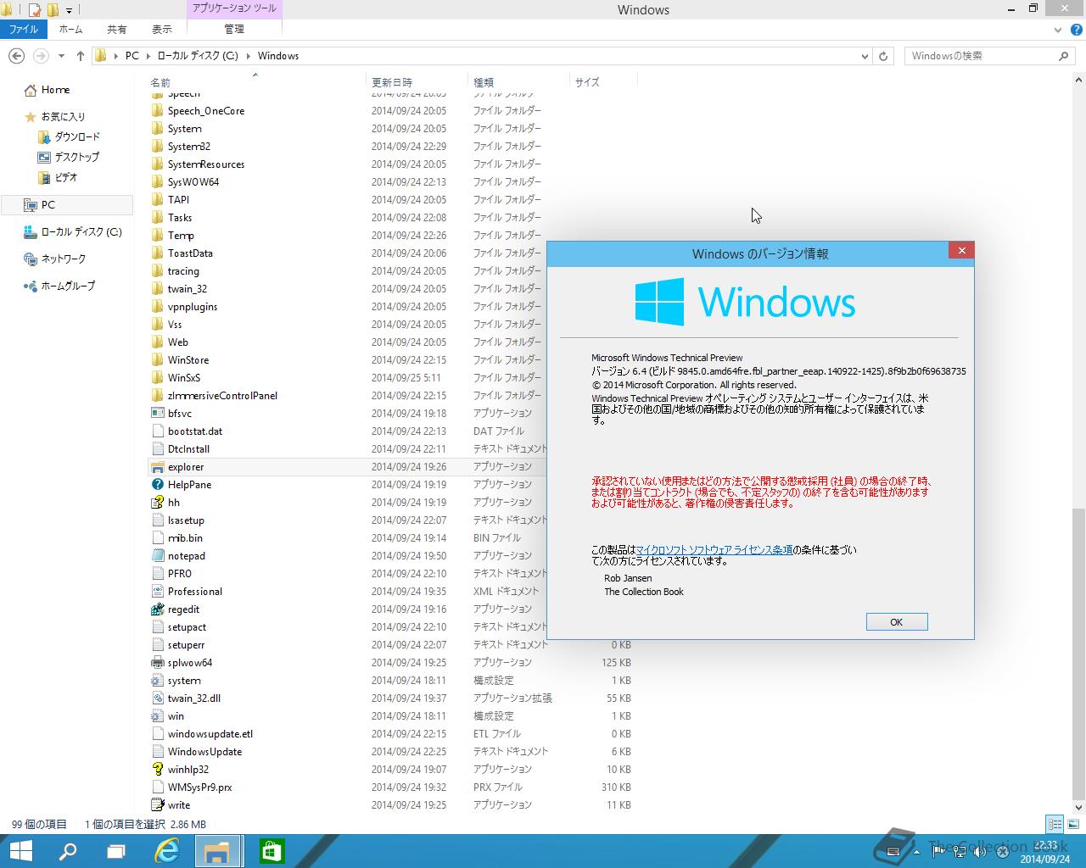
Task: Open the address bar history dropdown
Action: pos(865,56)
